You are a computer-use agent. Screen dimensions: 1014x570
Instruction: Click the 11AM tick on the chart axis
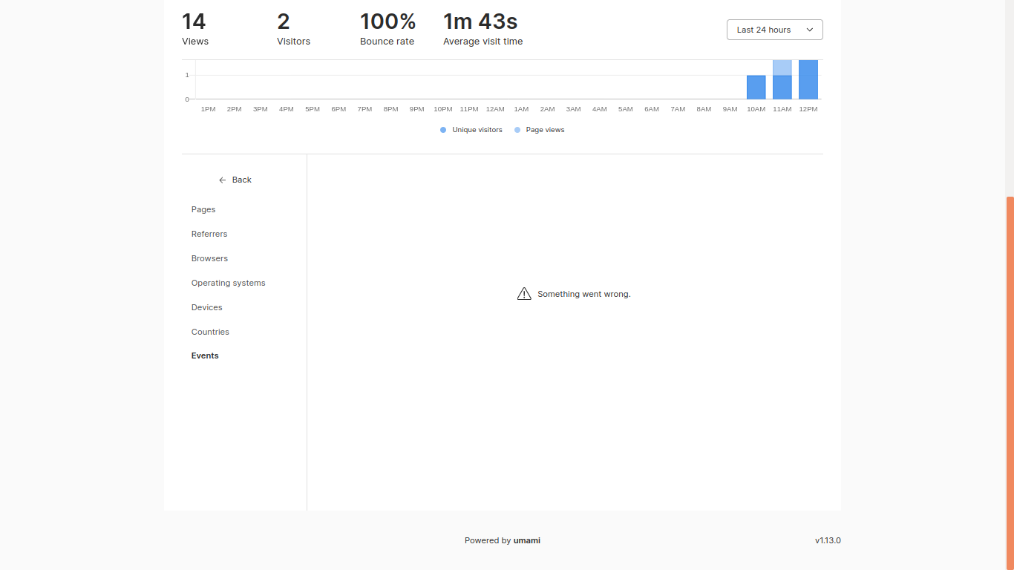[x=782, y=108]
